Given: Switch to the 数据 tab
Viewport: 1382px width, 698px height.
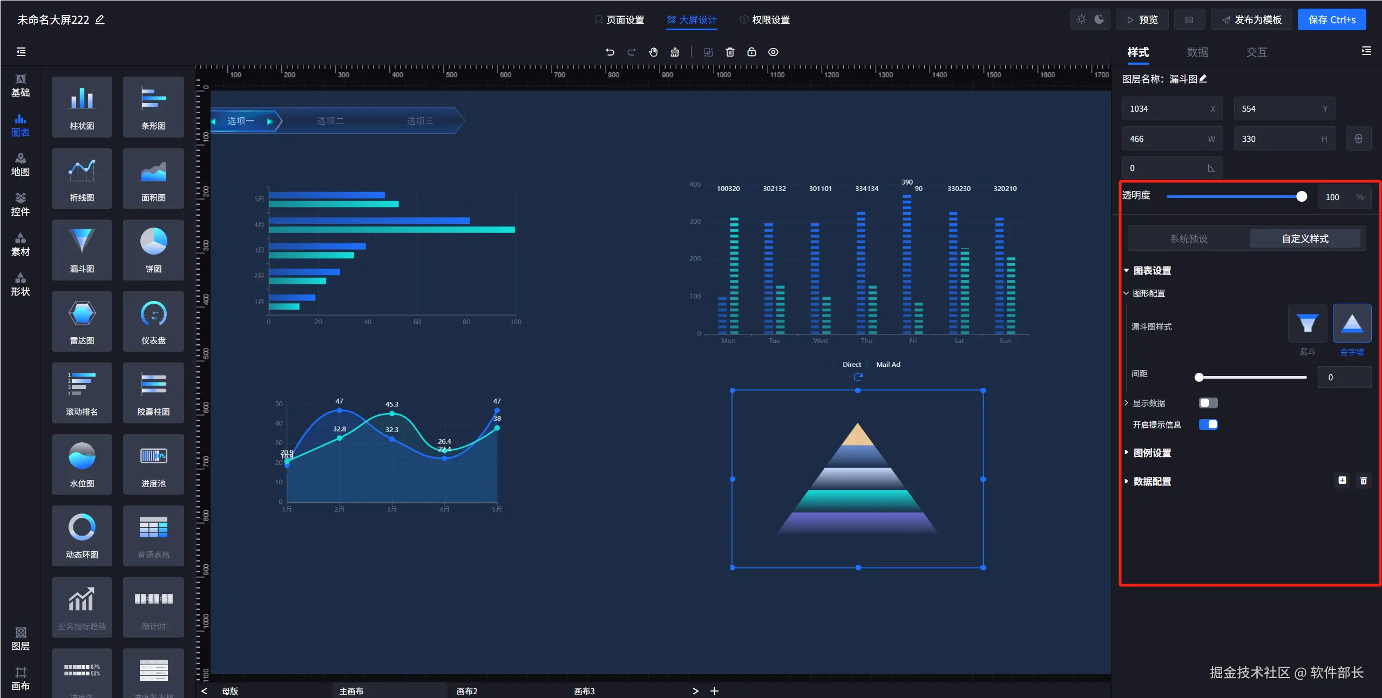Looking at the screenshot, I should click(1197, 52).
